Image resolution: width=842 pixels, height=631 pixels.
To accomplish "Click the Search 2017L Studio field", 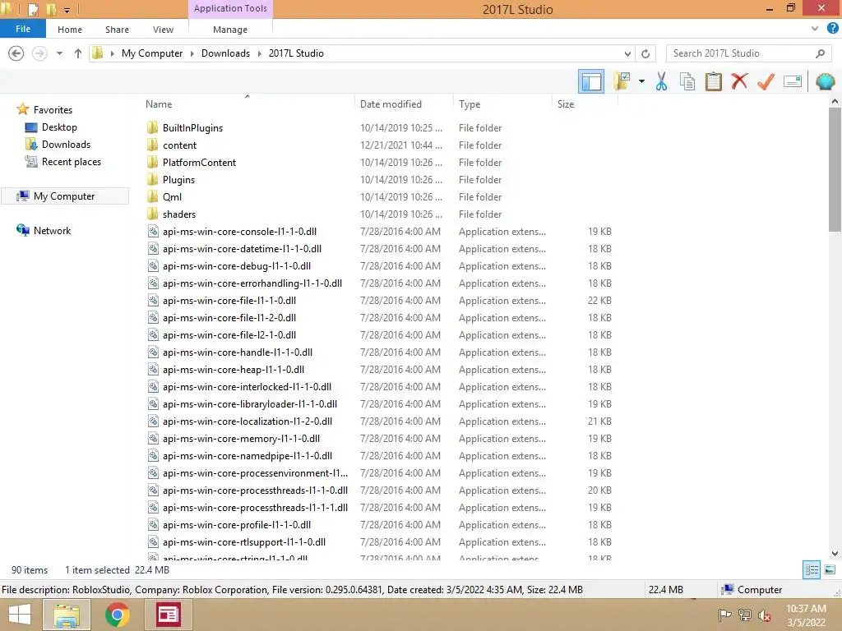I will (x=748, y=53).
